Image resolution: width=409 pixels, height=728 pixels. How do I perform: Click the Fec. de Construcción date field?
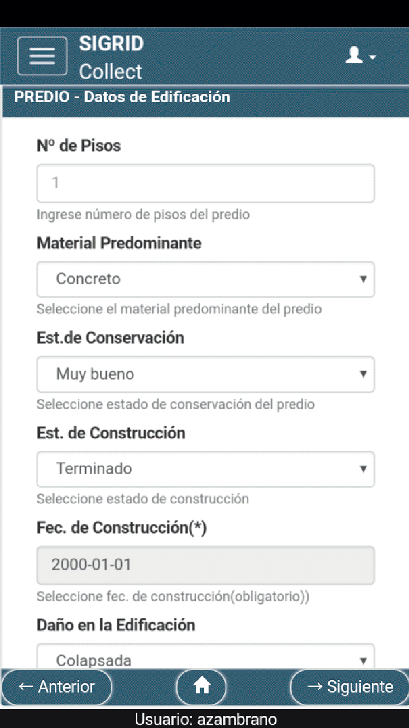(205, 565)
